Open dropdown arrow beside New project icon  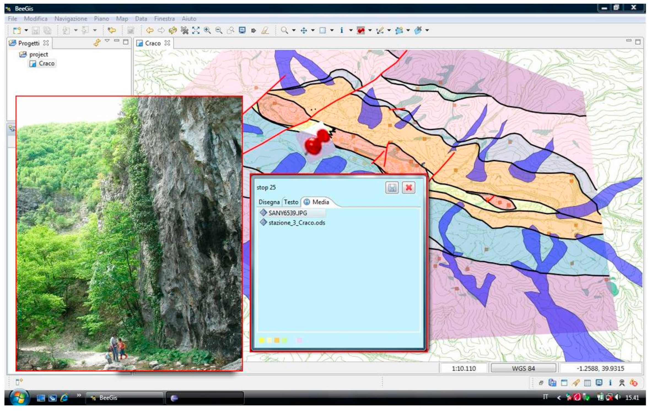click(26, 30)
